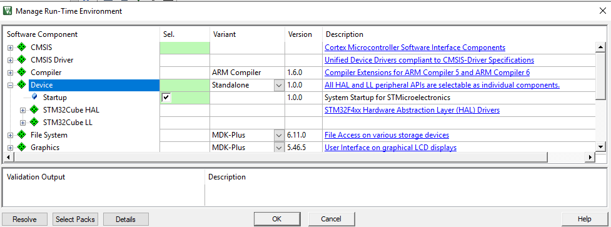Click the Device component diamond icon
Image resolution: width=611 pixels, height=227 pixels.
22,85
